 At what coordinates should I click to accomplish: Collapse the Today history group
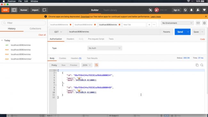pos(2,40)
